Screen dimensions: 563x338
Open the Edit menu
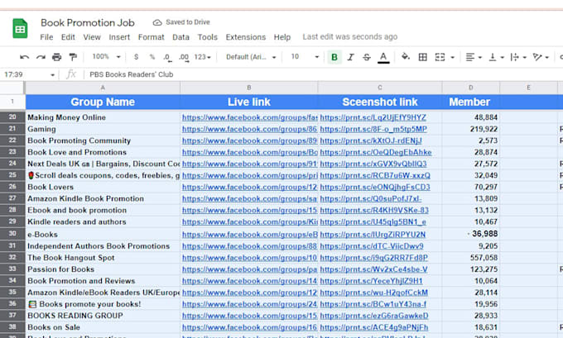pyautogui.click(x=68, y=37)
